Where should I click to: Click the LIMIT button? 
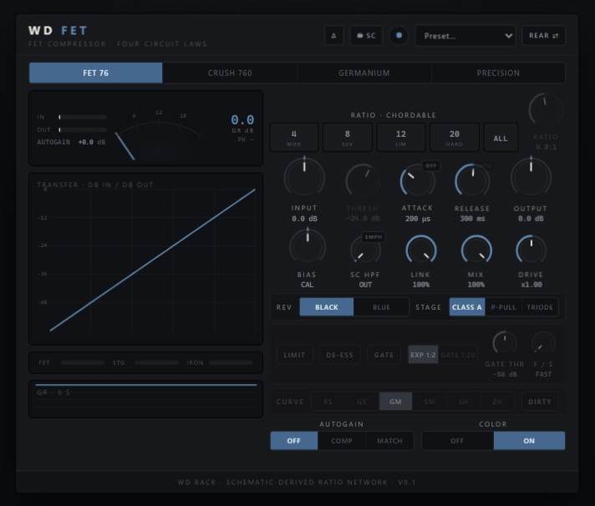coord(294,355)
